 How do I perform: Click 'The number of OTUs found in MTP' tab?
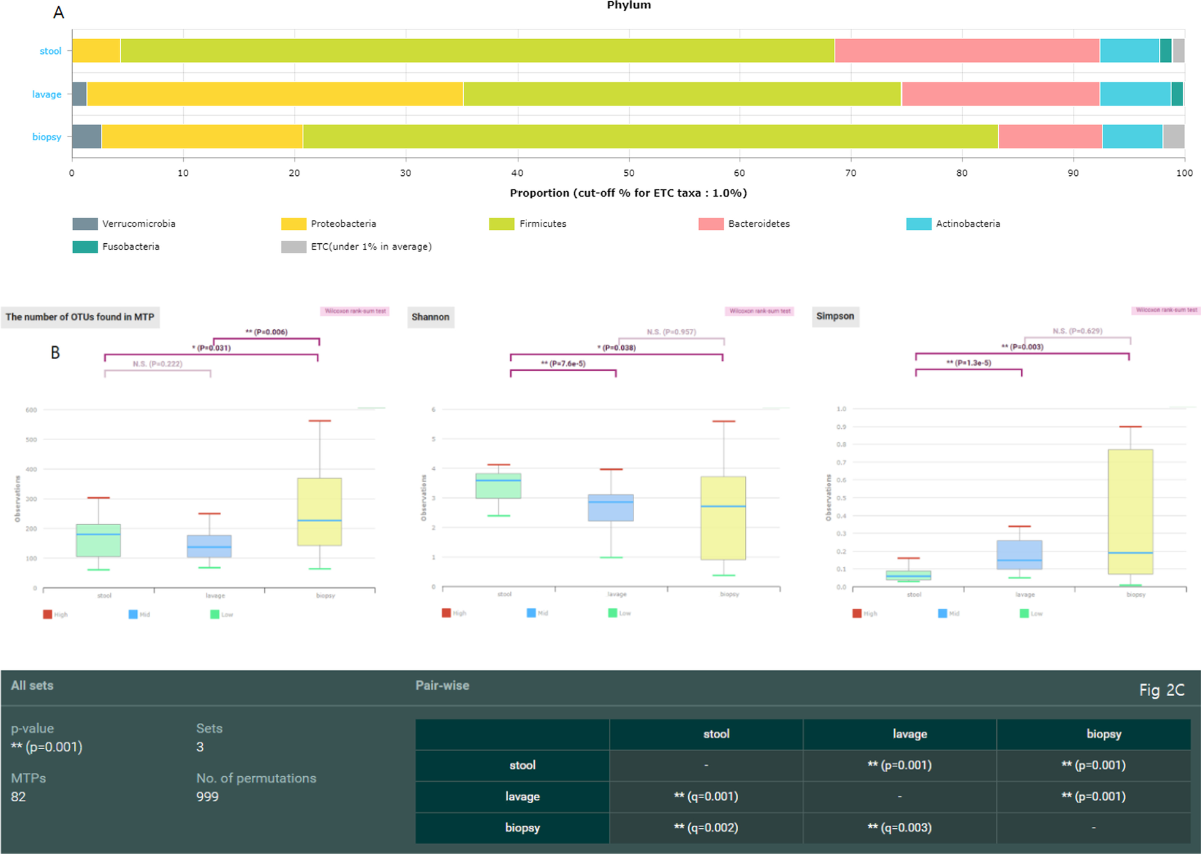point(80,317)
